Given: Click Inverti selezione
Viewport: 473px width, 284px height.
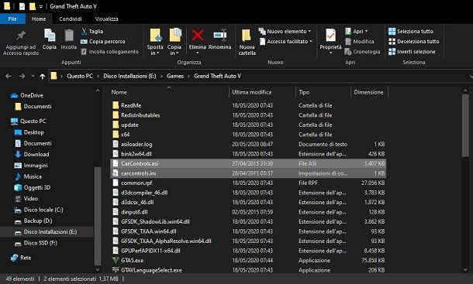Looking at the screenshot, I should (412, 52).
